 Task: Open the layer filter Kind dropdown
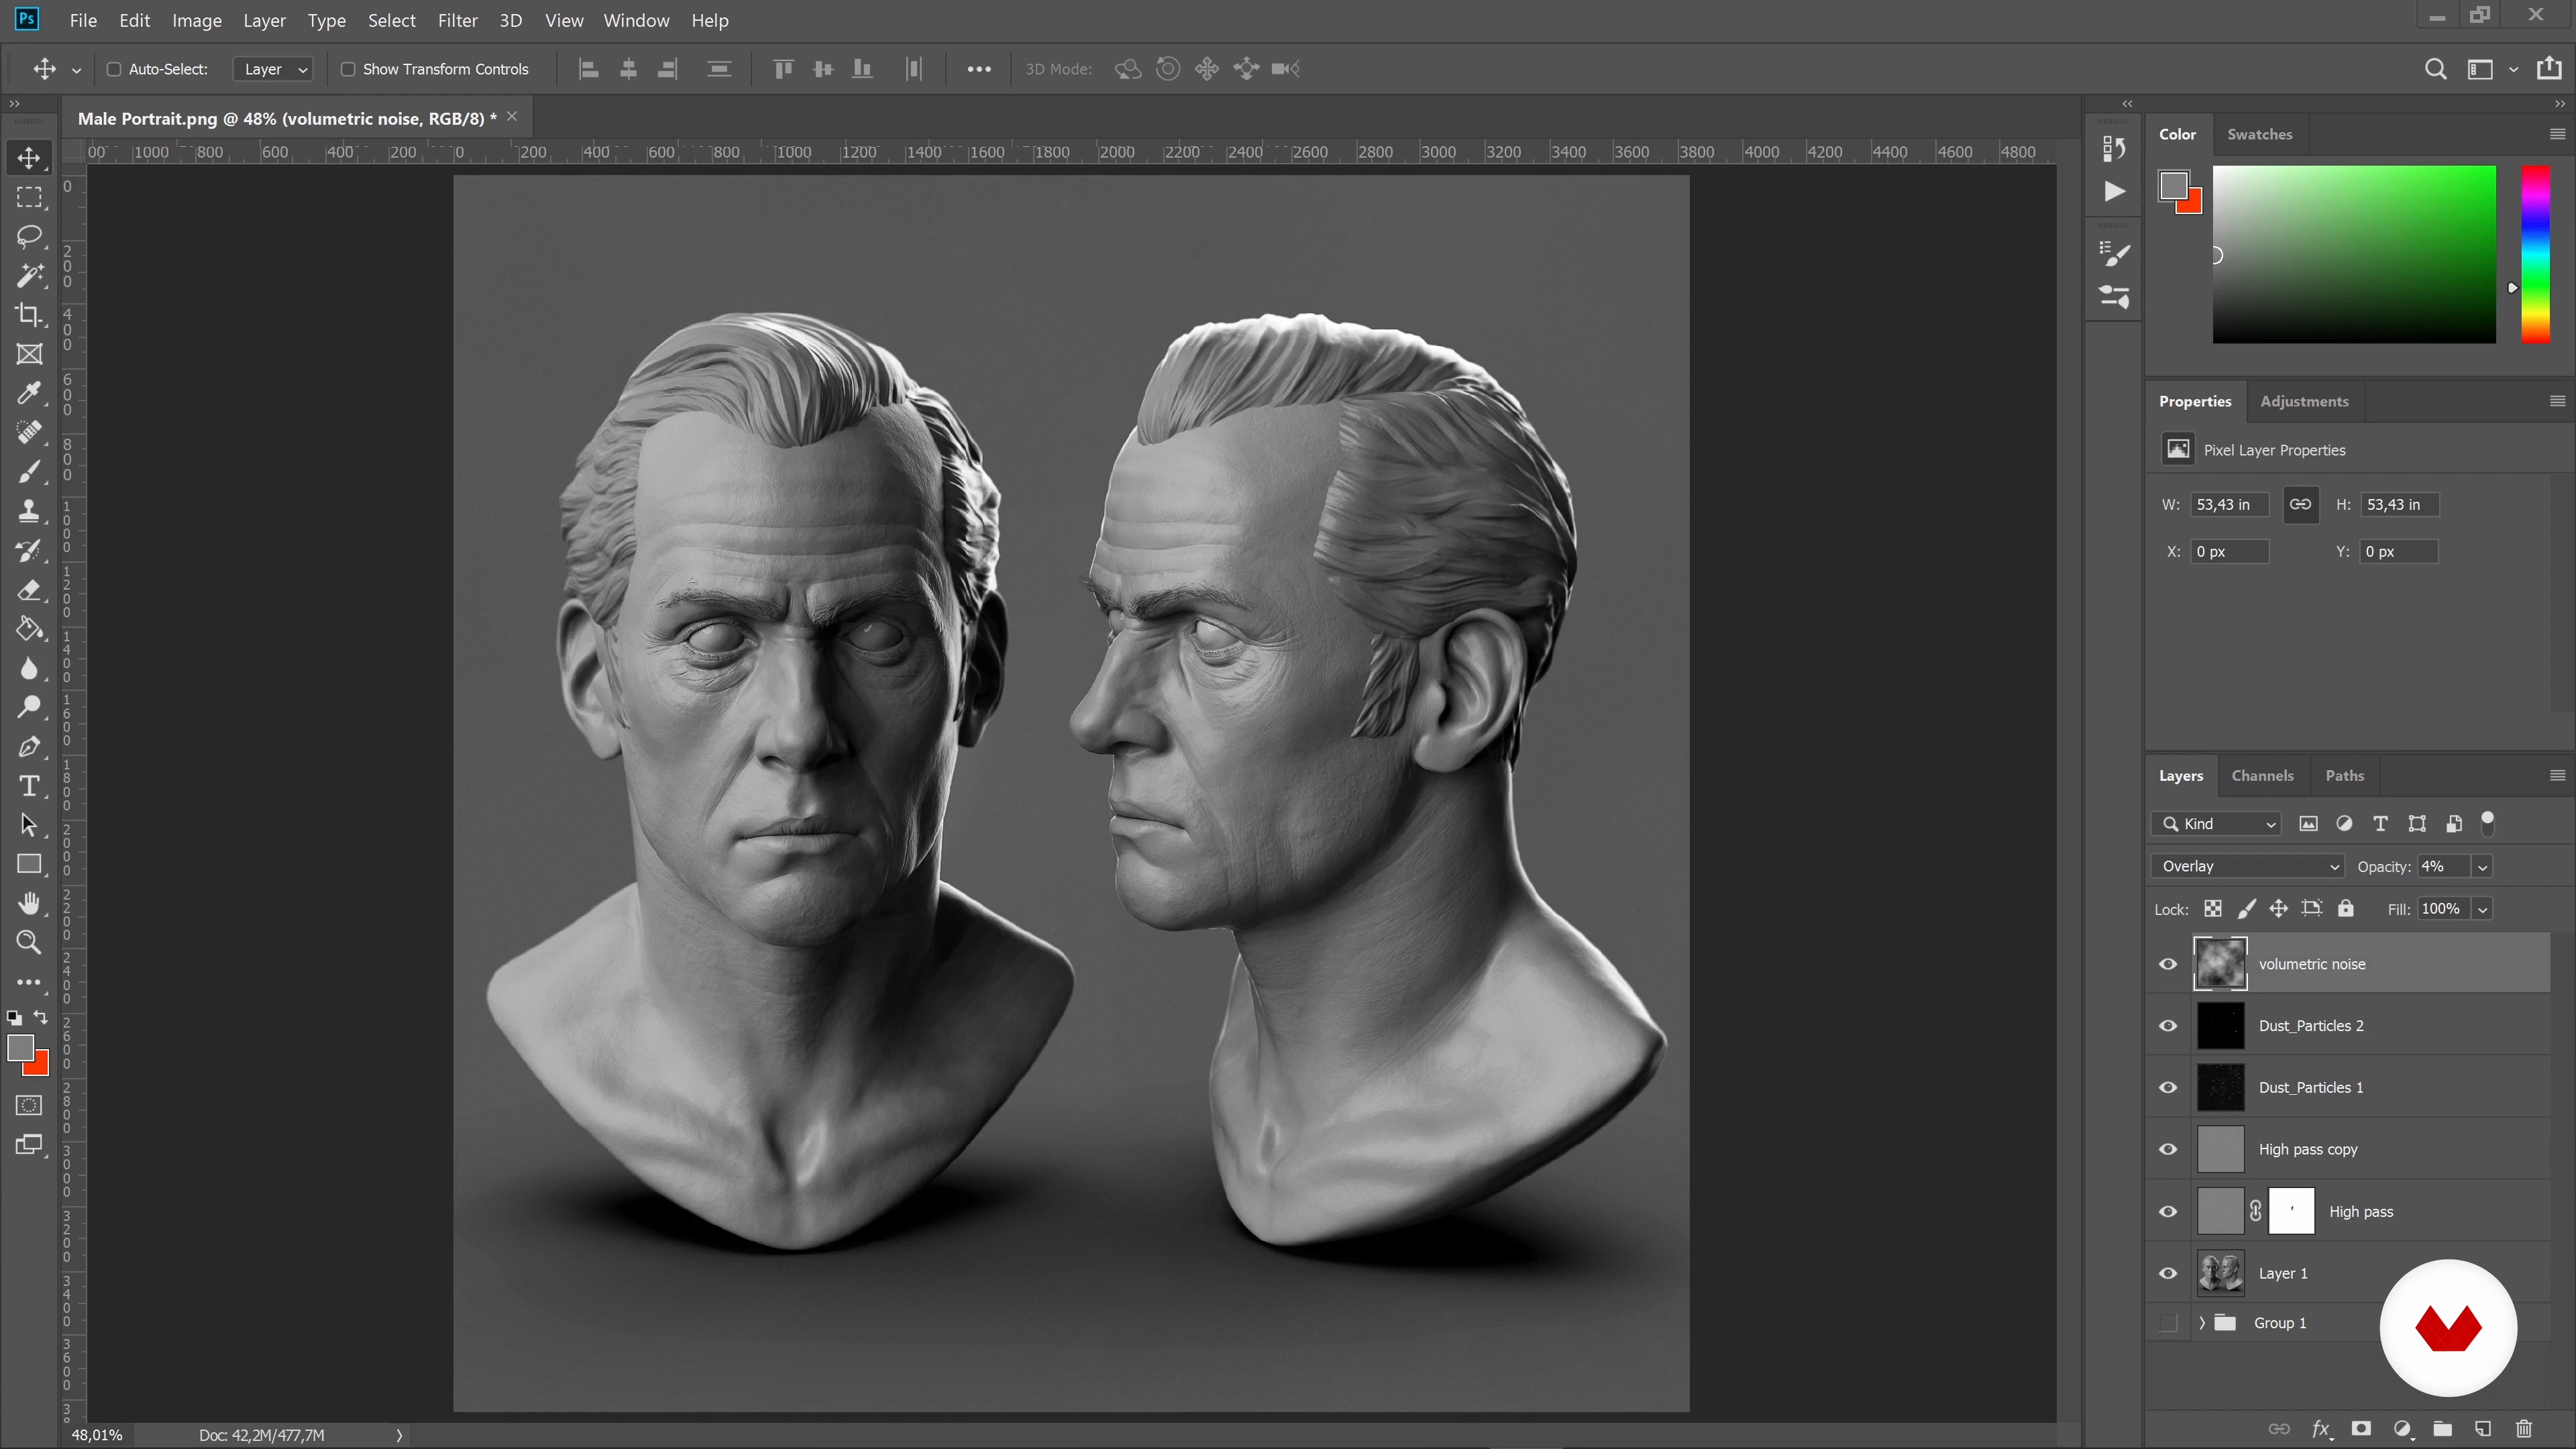coord(2216,824)
